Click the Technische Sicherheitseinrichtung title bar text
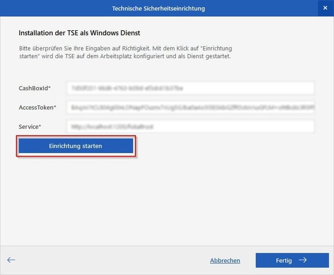 click(x=158, y=9)
